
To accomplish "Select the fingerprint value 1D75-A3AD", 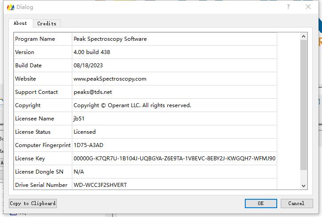I will (x=174, y=145).
